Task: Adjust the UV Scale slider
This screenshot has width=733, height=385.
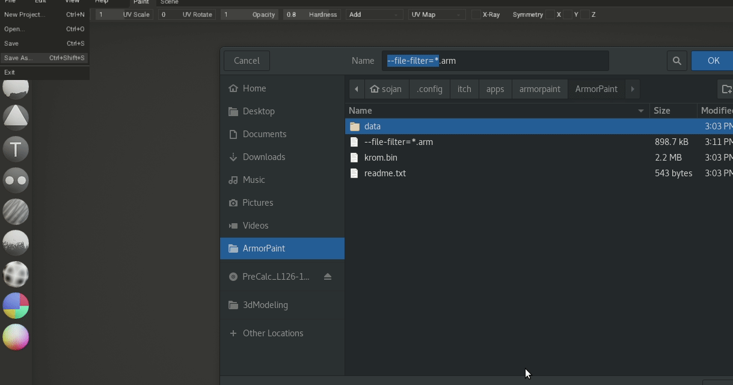Action: point(124,14)
